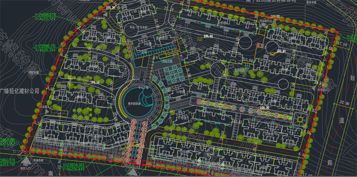Select the 106.60 elevation marker

tap(208, 36)
